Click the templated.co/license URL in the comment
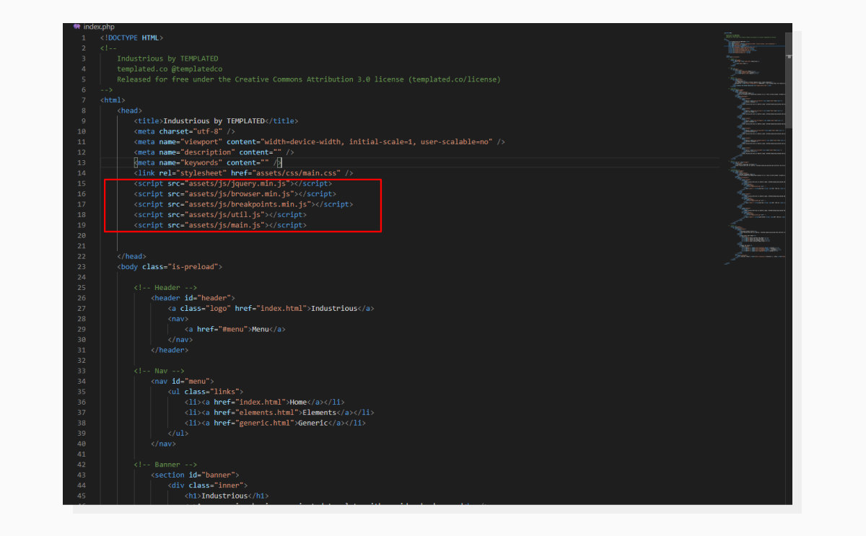This screenshot has width=866, height=536. 455,79
